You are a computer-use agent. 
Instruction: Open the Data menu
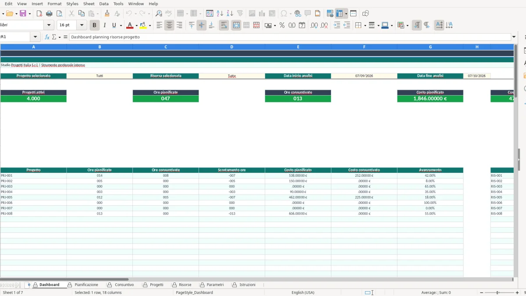coord(104,4)
